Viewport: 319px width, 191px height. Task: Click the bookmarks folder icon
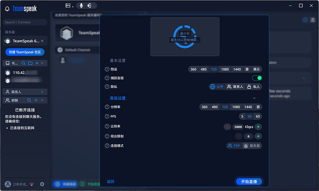pyautogui.click(x=31, y=63)
